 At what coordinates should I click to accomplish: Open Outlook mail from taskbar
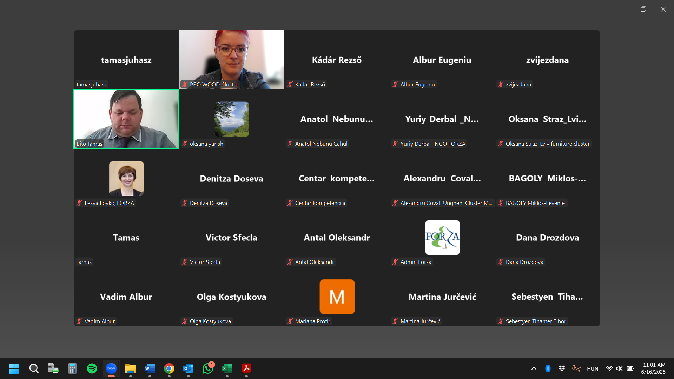pos(188,368)
